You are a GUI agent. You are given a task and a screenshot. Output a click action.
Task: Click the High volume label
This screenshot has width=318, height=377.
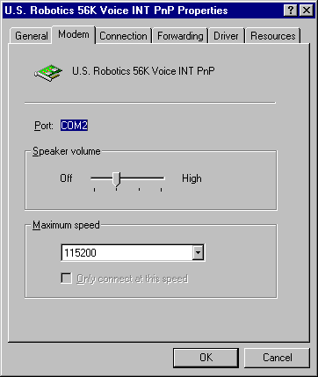click(192, 178)
